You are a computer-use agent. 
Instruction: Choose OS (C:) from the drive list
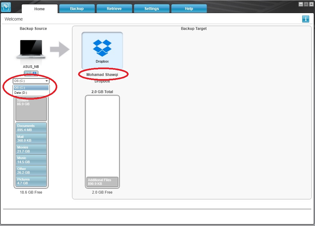(x=31, y=87)
